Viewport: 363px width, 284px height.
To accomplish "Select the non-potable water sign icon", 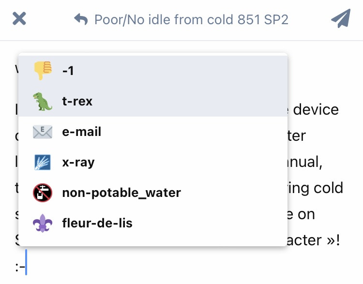I will (x=43, y=193).
